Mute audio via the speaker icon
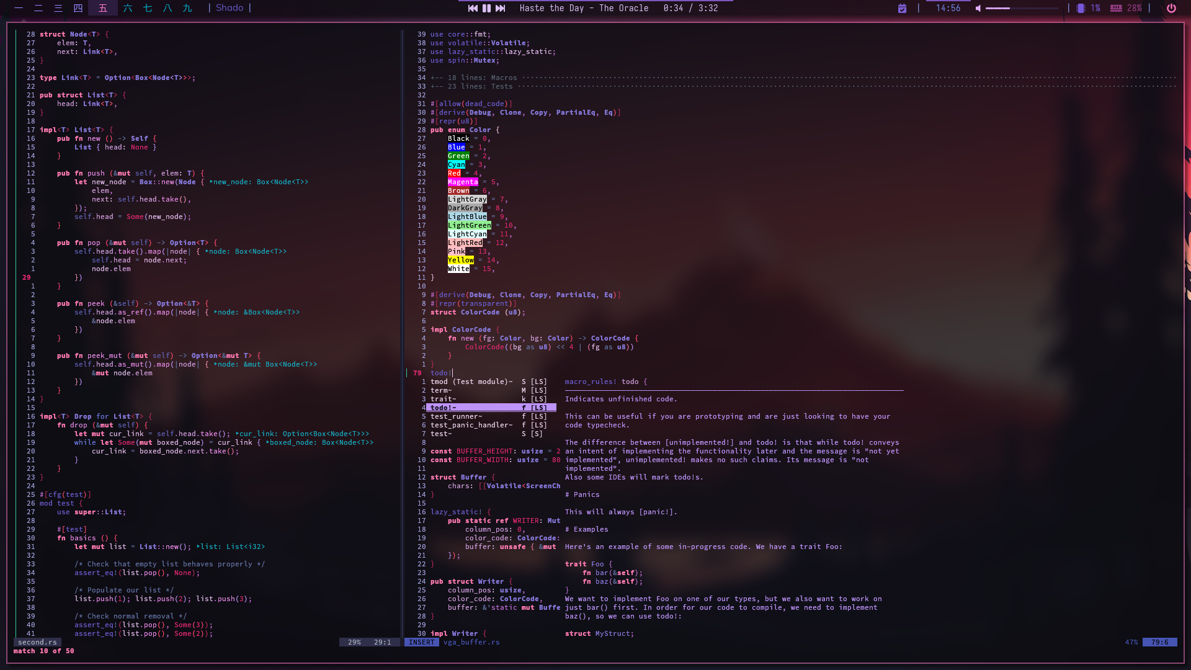This screenshot has height=670, width=1191. point(978,8)
